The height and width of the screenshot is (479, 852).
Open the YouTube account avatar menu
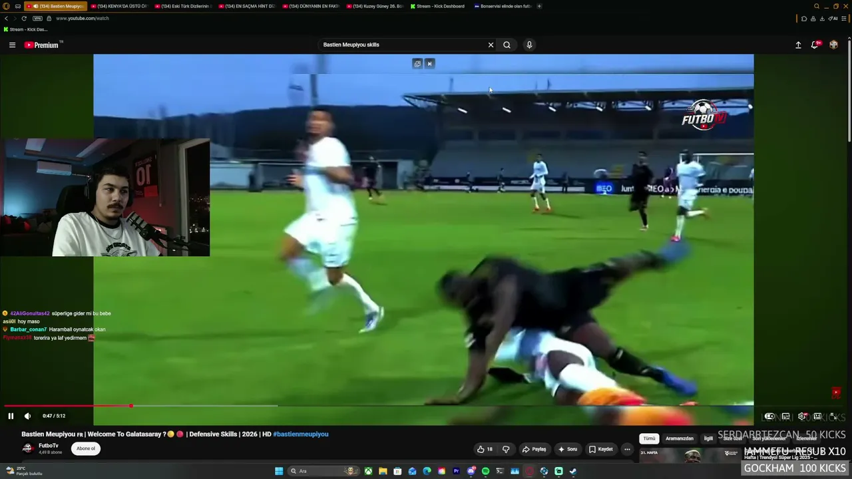833,45
